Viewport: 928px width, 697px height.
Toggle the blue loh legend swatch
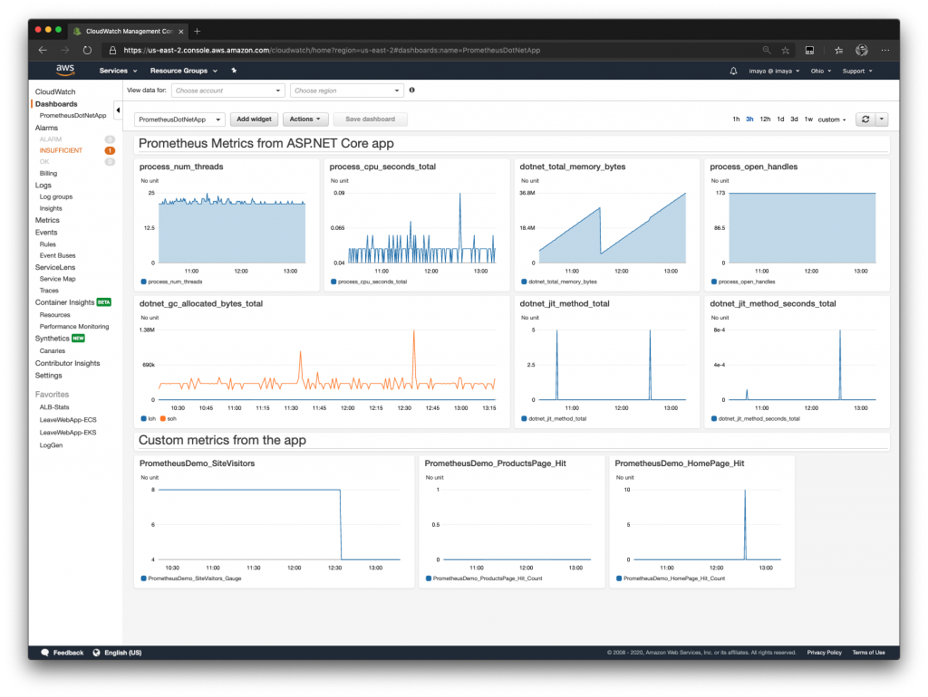(143, 419)
